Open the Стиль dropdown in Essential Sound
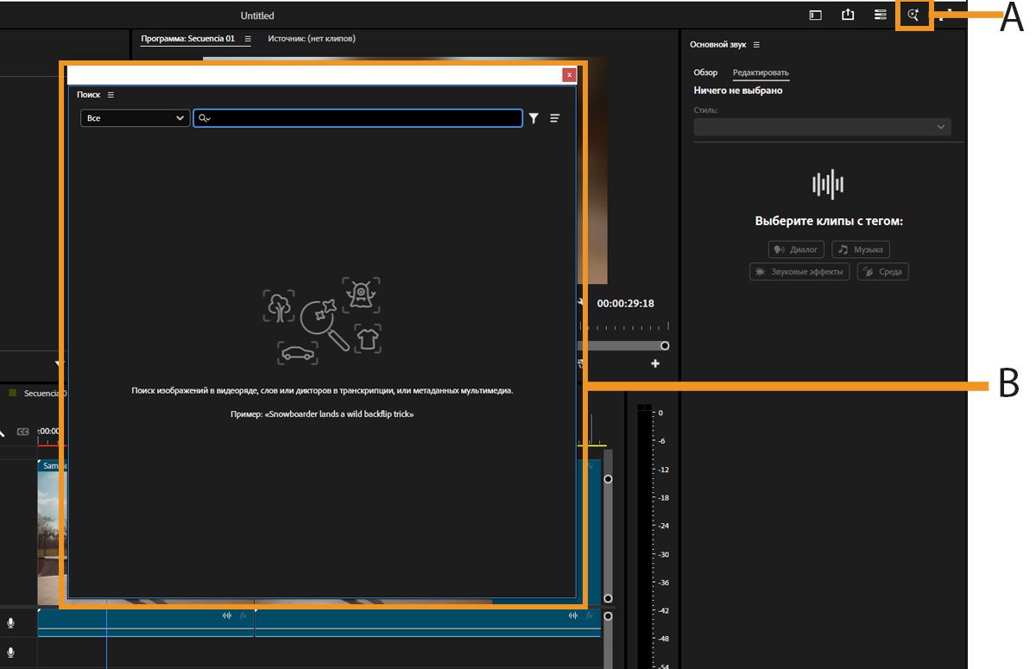The width and height of the screenshot is (1036, 669). [822, 127]
